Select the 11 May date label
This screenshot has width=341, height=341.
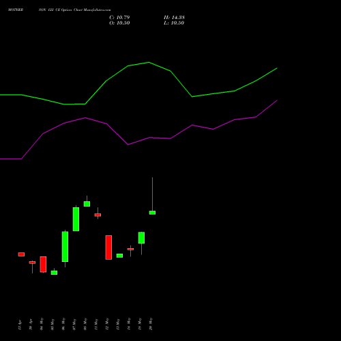point(96,324)
